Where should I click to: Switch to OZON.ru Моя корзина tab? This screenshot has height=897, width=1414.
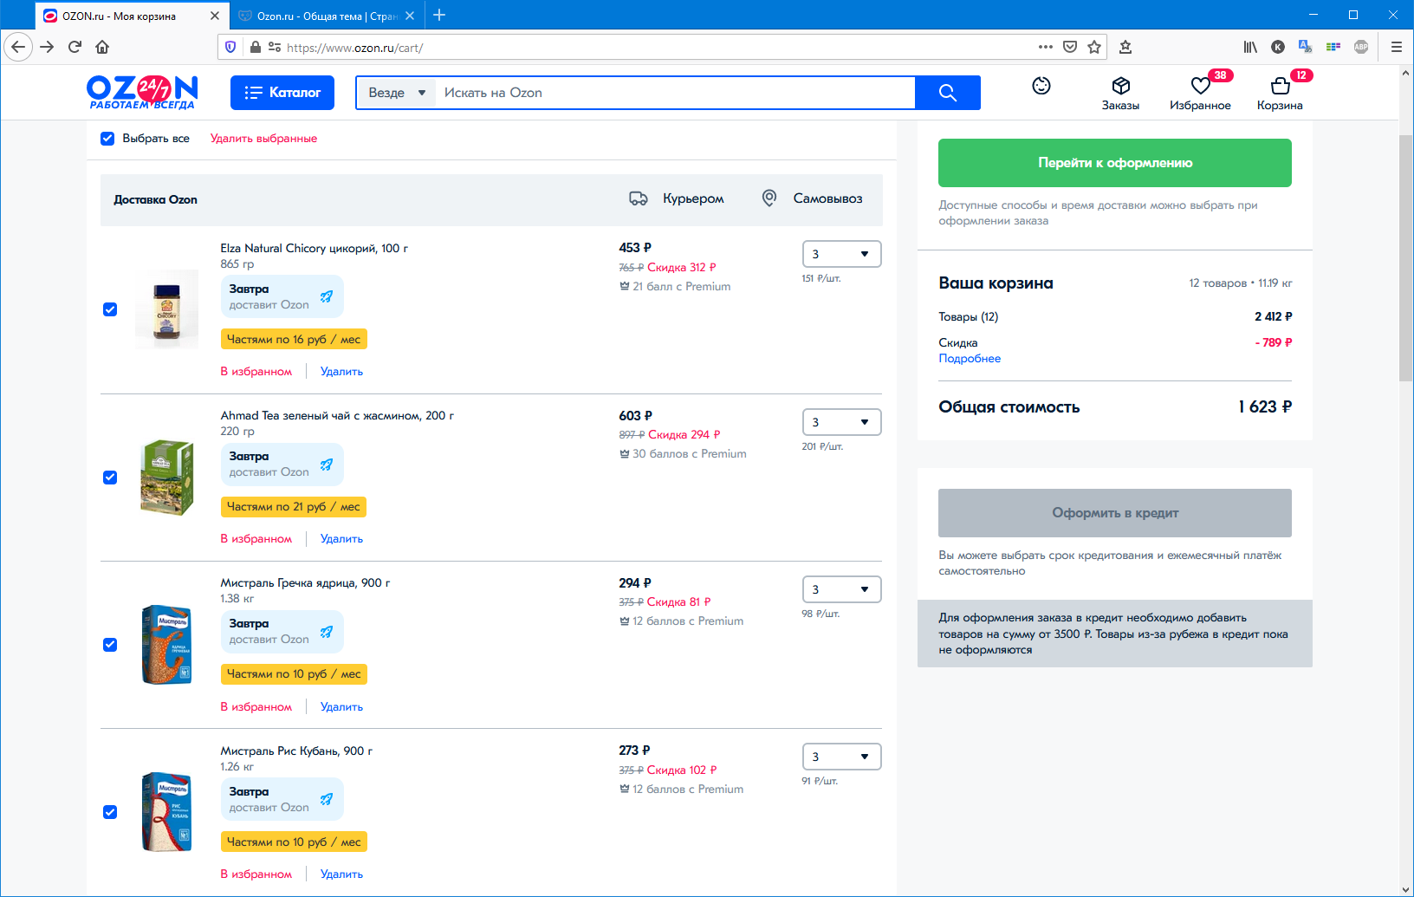[133, 16]
